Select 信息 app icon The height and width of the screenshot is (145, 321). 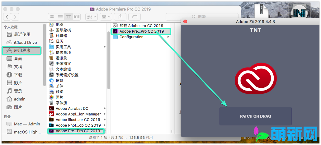51,80
